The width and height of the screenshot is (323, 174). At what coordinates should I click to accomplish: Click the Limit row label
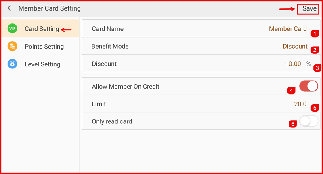pyautogui.click(x=99, y=104)
